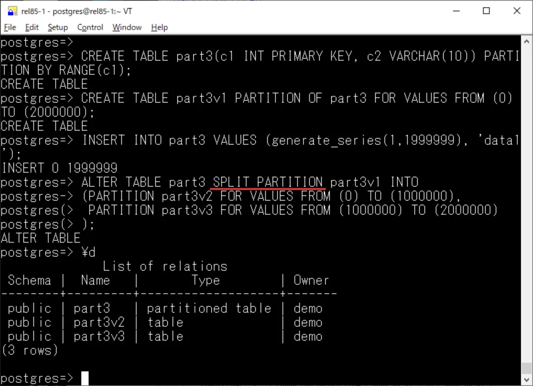This screenshot has height=386, width=533.
Task: Click the Tera Term title bar icon
Action: (x=12, y=11)
